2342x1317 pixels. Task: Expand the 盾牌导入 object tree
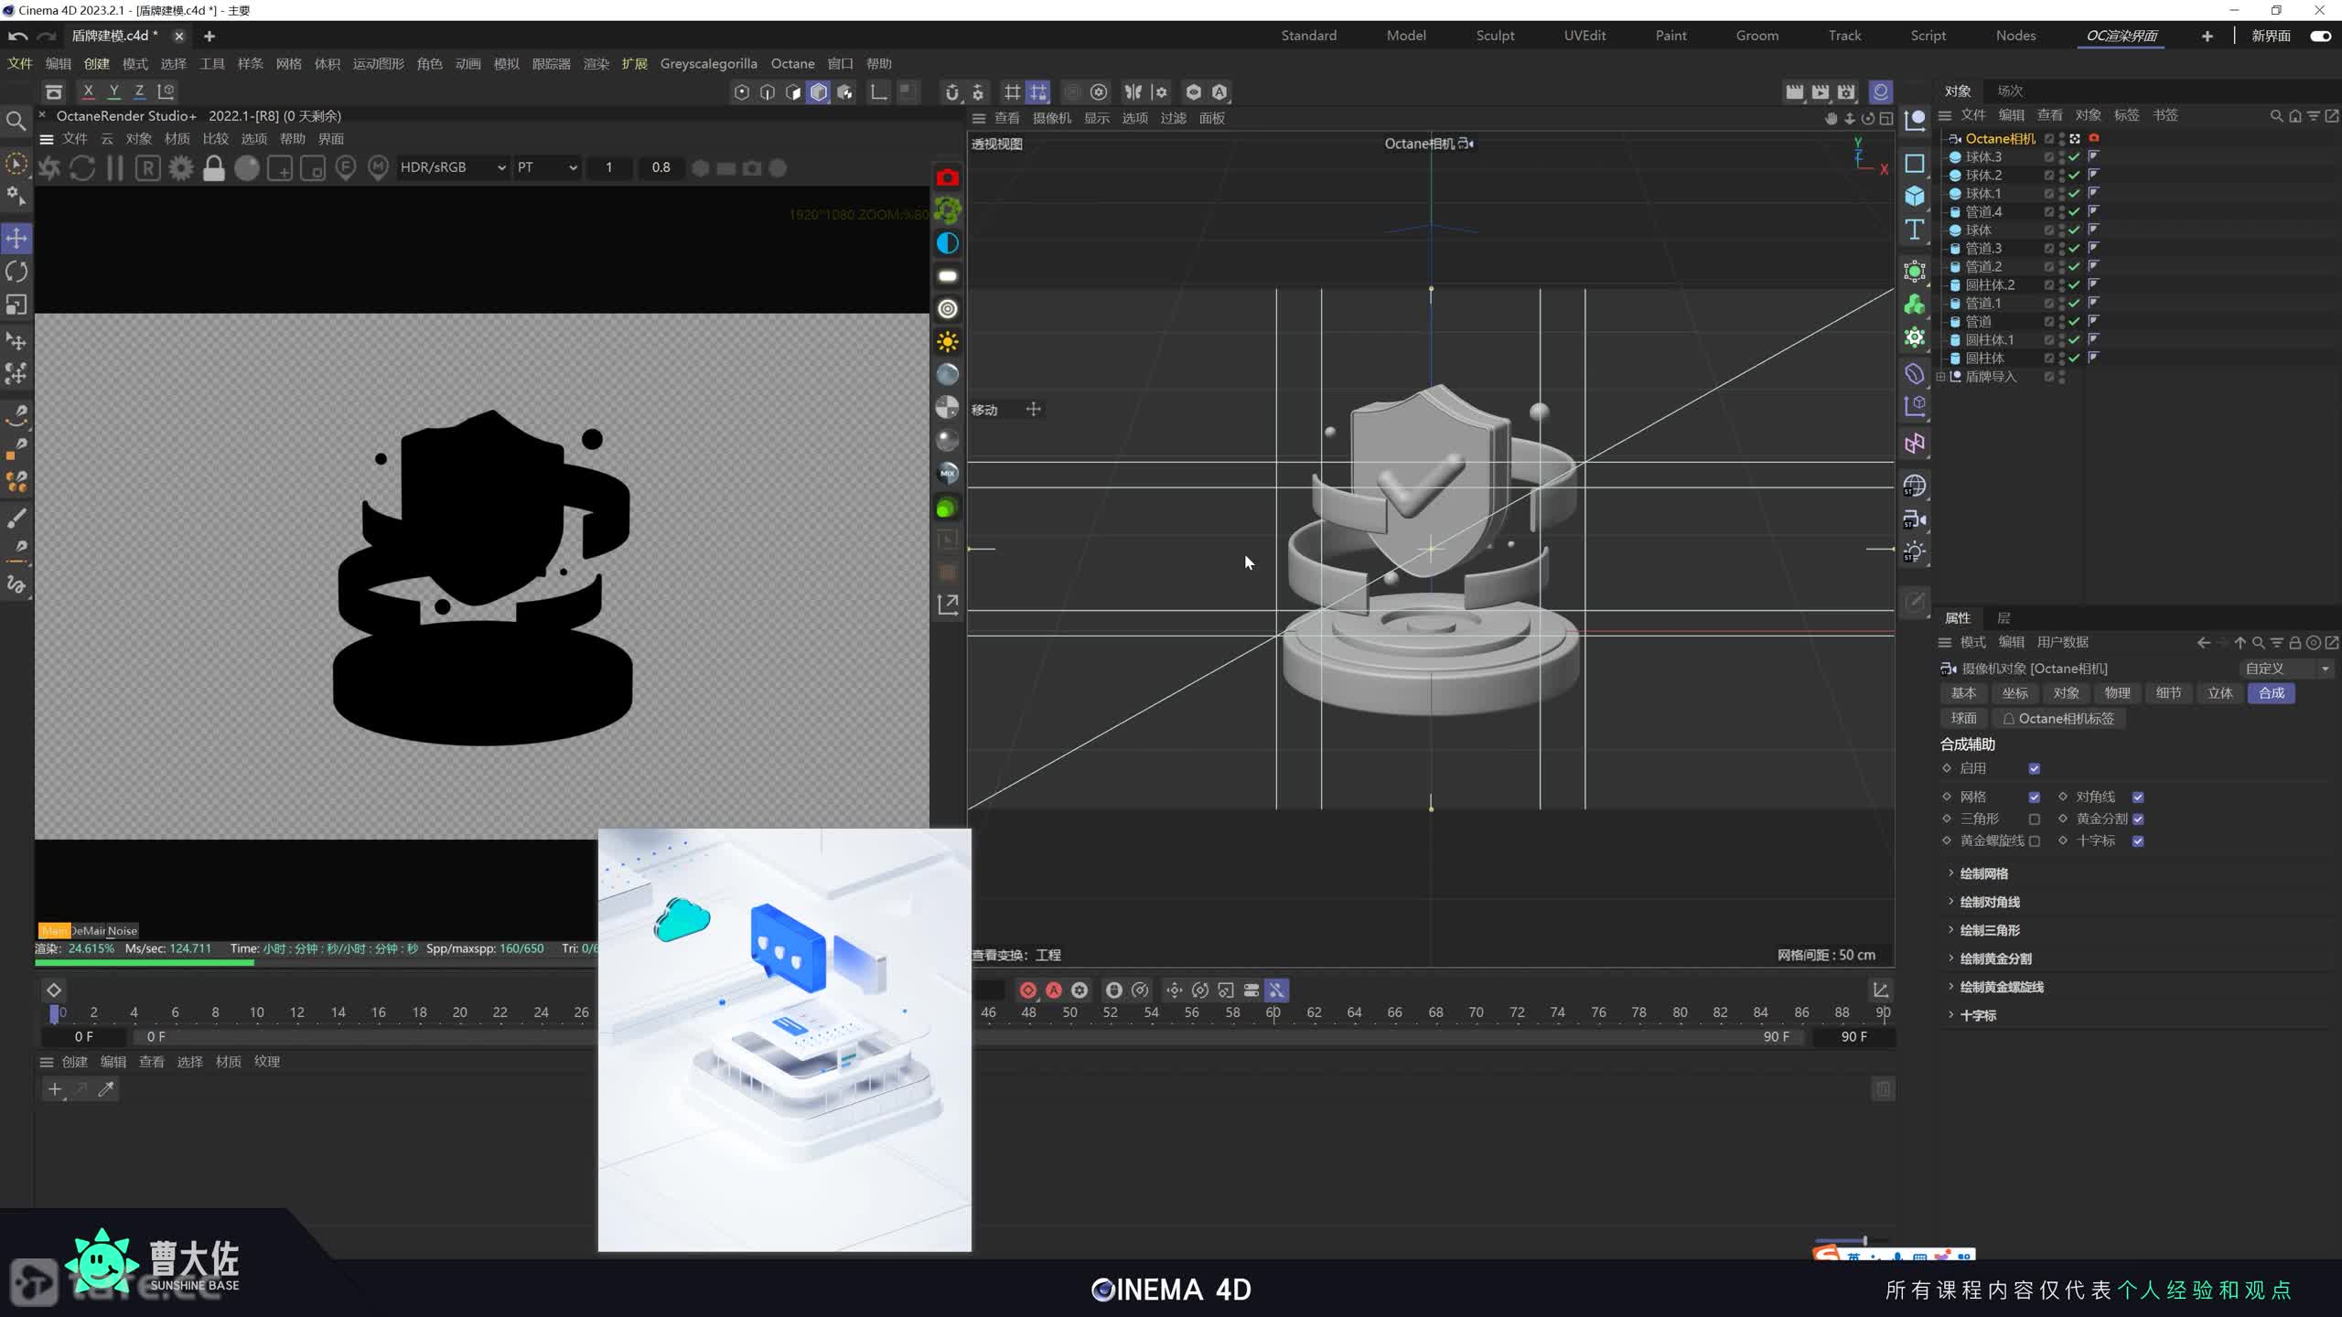point(1941,377)
